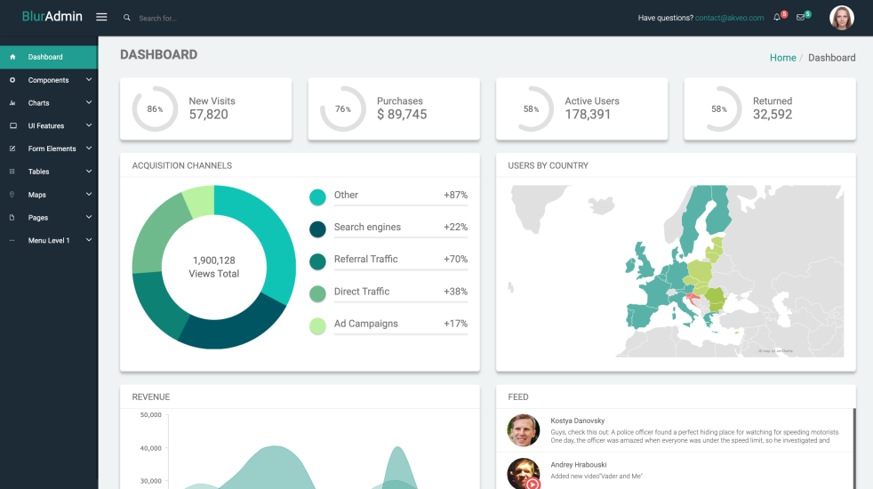This screenshot has height=489, width=873.
Task: Click the Ad Campaigns legend color dot
Action: (x=317, y=326)
